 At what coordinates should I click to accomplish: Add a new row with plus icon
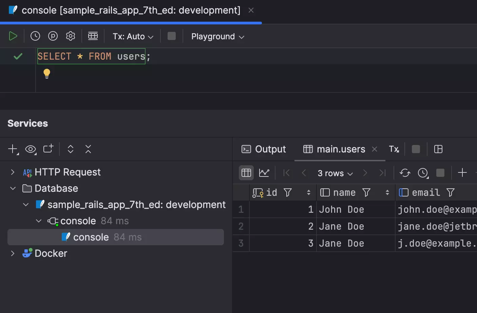(462, 173)
